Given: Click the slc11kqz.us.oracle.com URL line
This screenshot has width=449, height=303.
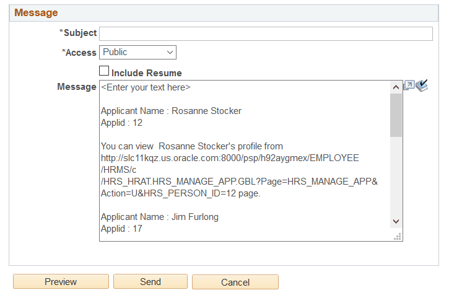Looking at the screenshot, I should point(230,158).
